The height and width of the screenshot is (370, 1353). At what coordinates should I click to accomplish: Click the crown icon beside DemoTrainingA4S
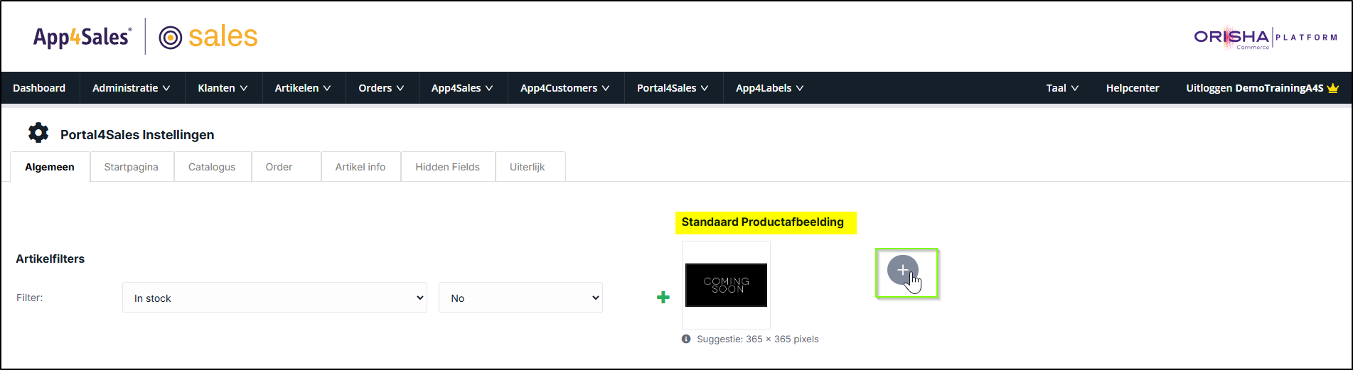1332,88
